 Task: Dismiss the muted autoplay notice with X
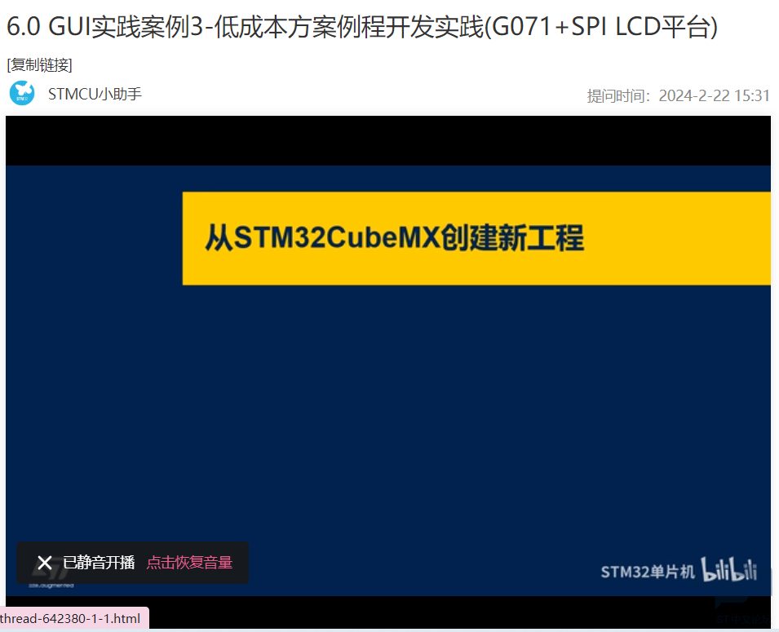45,563
